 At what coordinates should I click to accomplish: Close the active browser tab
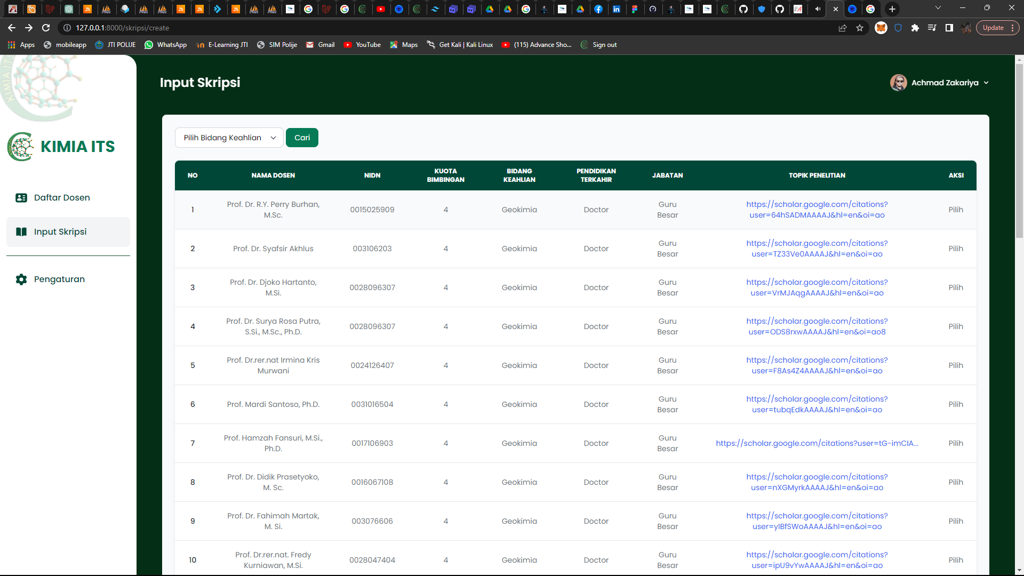point(835,9)
